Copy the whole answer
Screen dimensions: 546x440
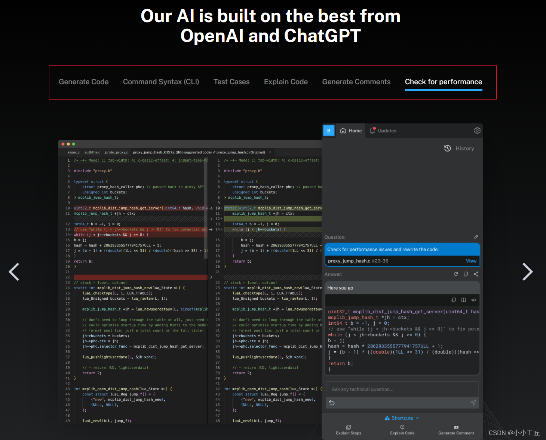tap(466, 274)
